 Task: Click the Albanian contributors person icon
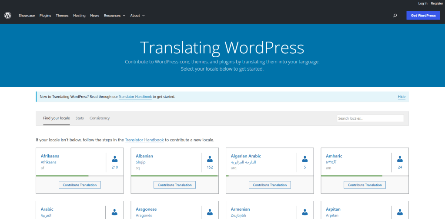point(210,159)
